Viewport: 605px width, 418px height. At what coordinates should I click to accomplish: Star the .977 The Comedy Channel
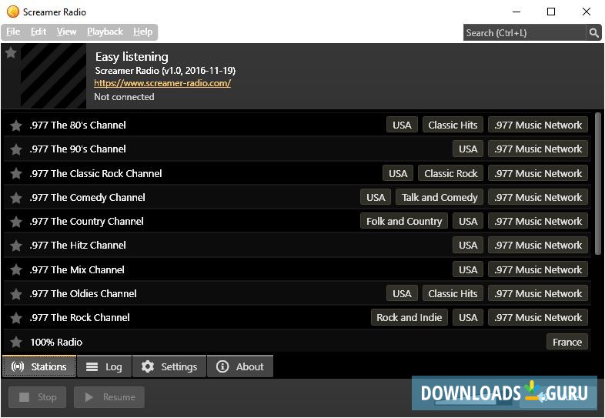pyautogui.click(x=16, y=198)
